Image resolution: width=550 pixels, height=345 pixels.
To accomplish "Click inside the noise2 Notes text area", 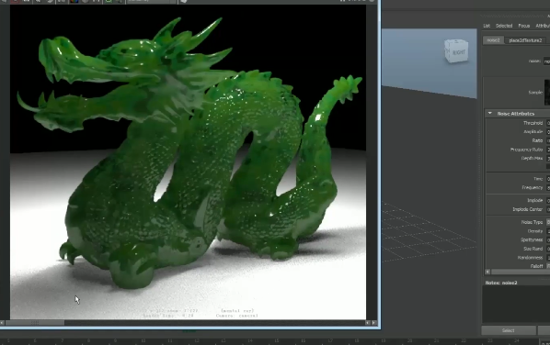I will click(516, 304).
